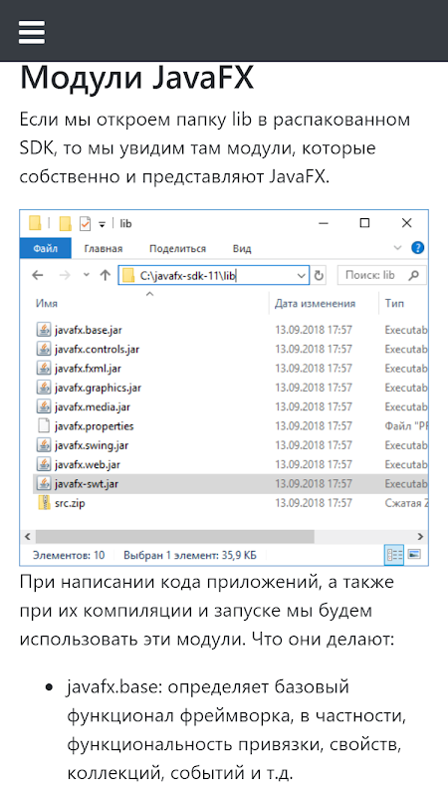
Task: Select the src.zip archive
Action: [70, 503]
